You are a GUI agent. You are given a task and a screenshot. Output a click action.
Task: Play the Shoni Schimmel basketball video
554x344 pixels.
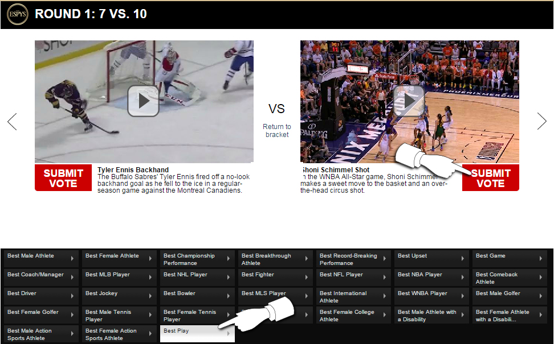click(409, 101)
